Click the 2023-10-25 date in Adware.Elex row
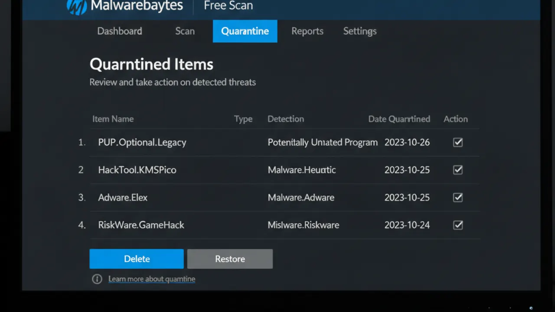555x312 pixels. (407, 198)
